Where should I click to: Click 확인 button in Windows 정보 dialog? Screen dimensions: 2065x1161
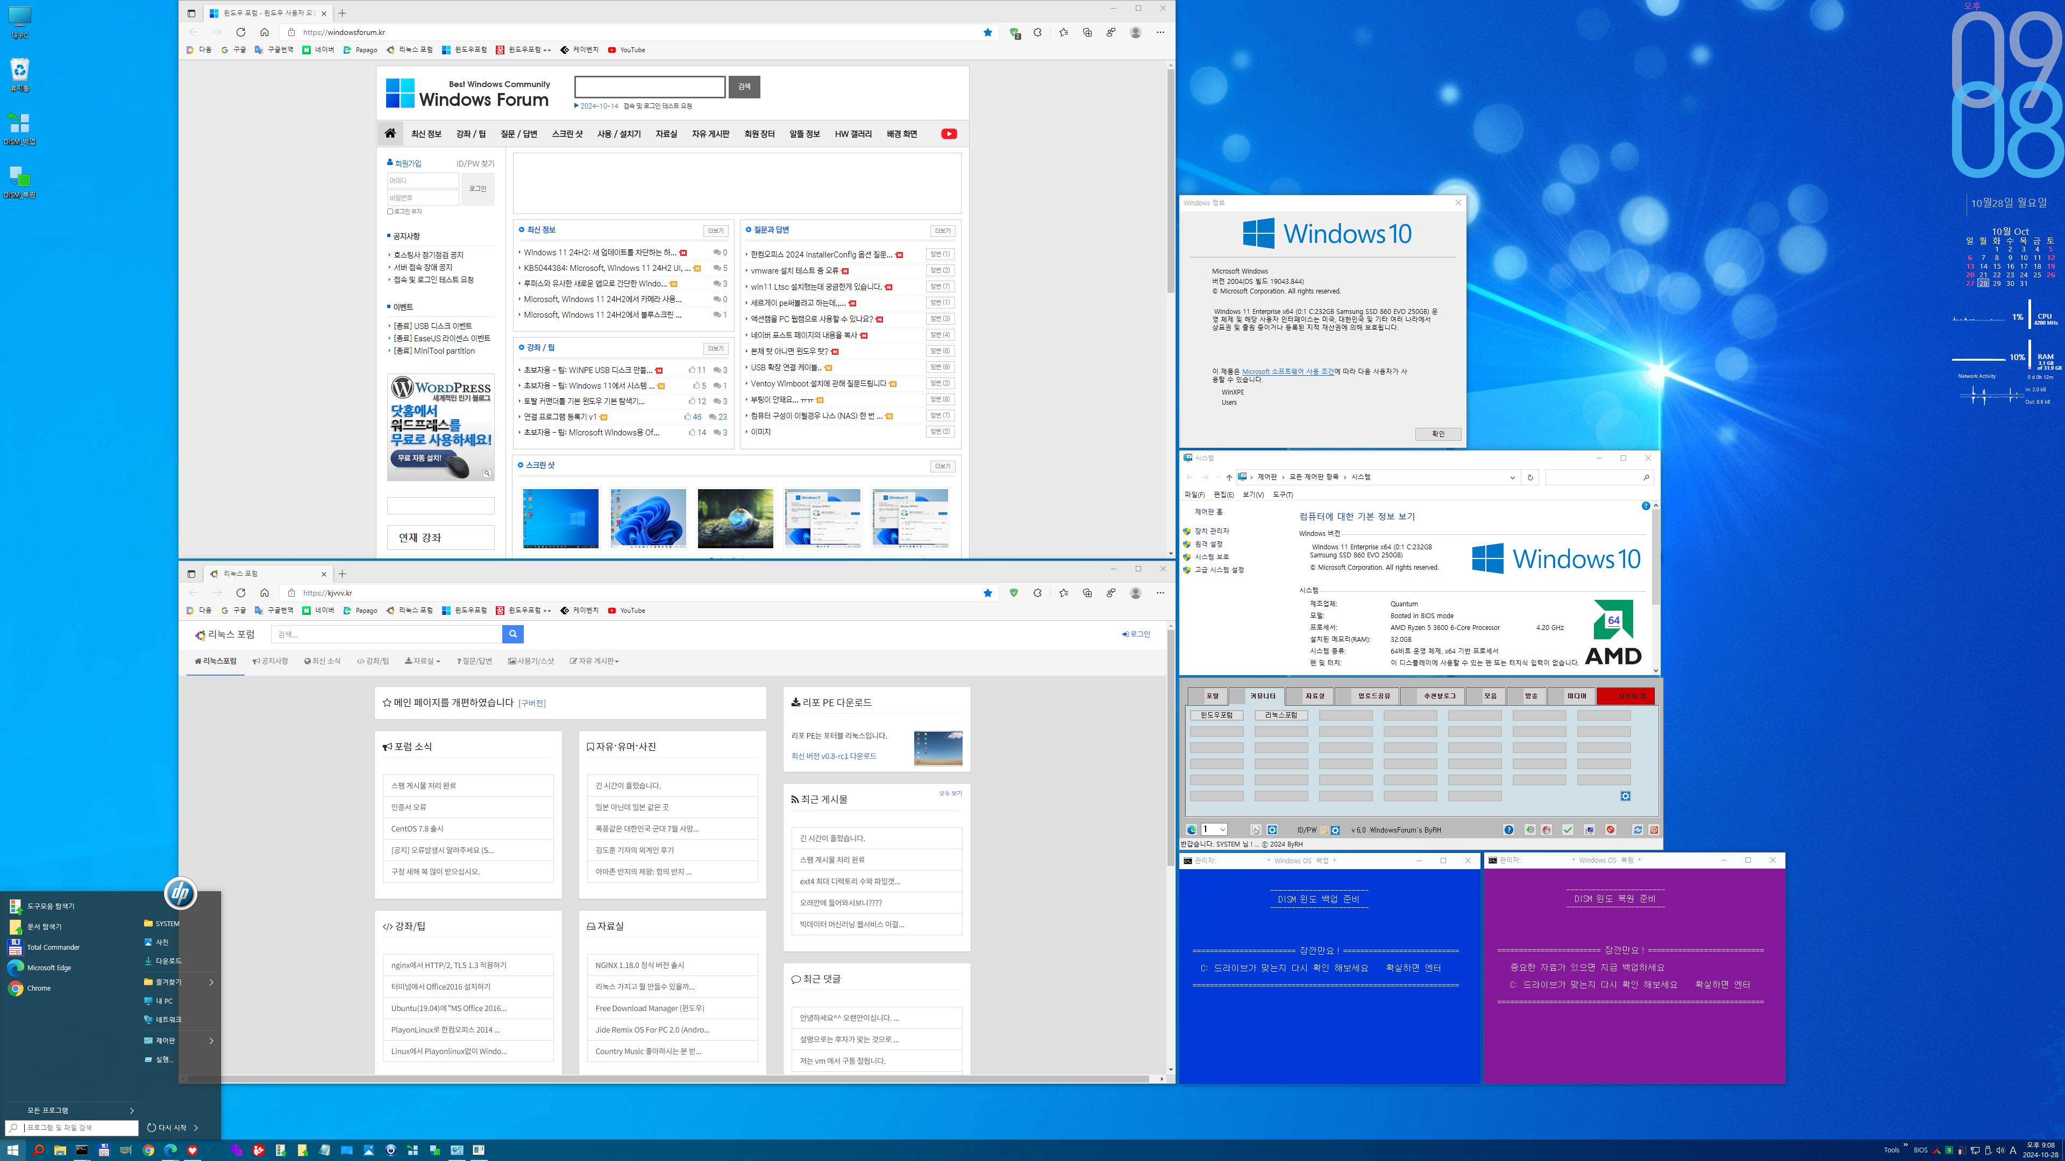(1438, 433)
